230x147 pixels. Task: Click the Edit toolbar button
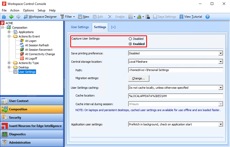pos(98,17)
